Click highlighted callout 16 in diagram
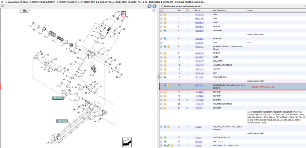Image resolution: width=306 pixels, height=148 pixels. coord(123,14)
